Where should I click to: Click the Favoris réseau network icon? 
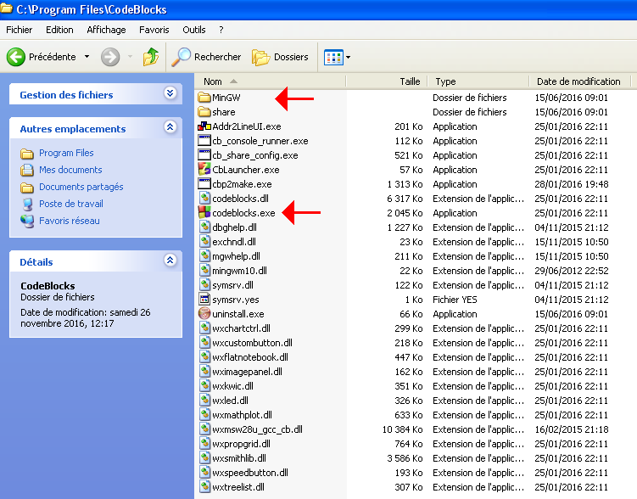click(x=27, y=221)
